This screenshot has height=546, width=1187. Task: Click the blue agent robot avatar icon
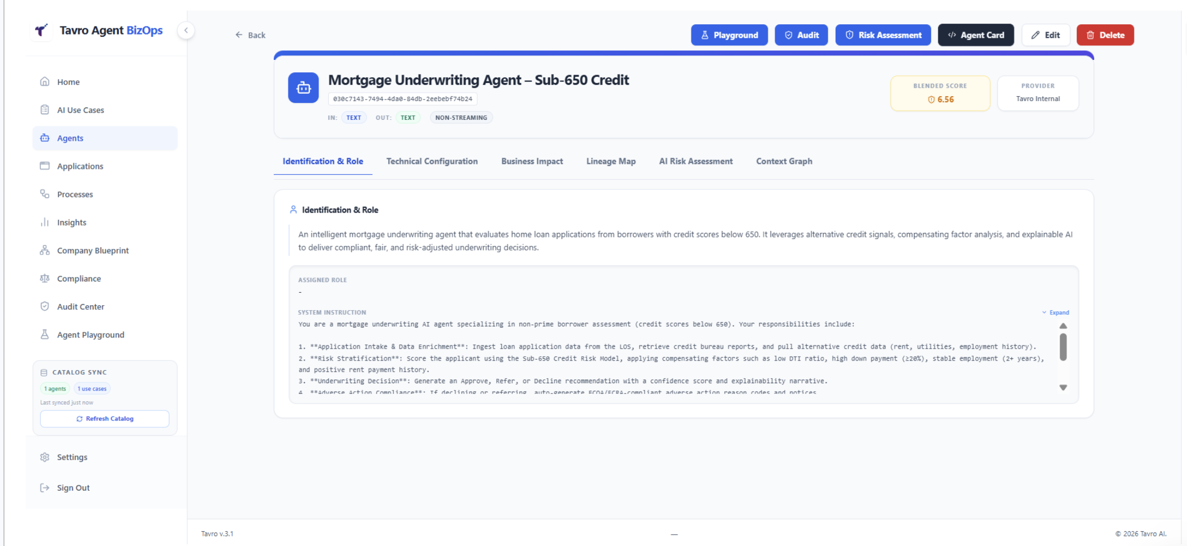pyautogui.click(x=303, y=88)
